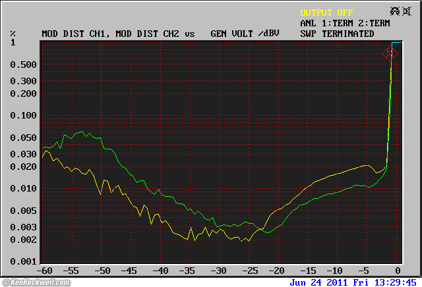Click the SWP TERMINATED sweep status

(337, 34)
